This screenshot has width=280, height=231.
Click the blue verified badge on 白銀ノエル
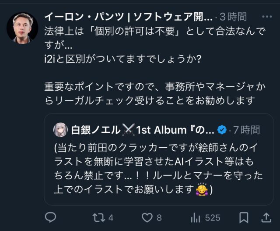[222, 130]
